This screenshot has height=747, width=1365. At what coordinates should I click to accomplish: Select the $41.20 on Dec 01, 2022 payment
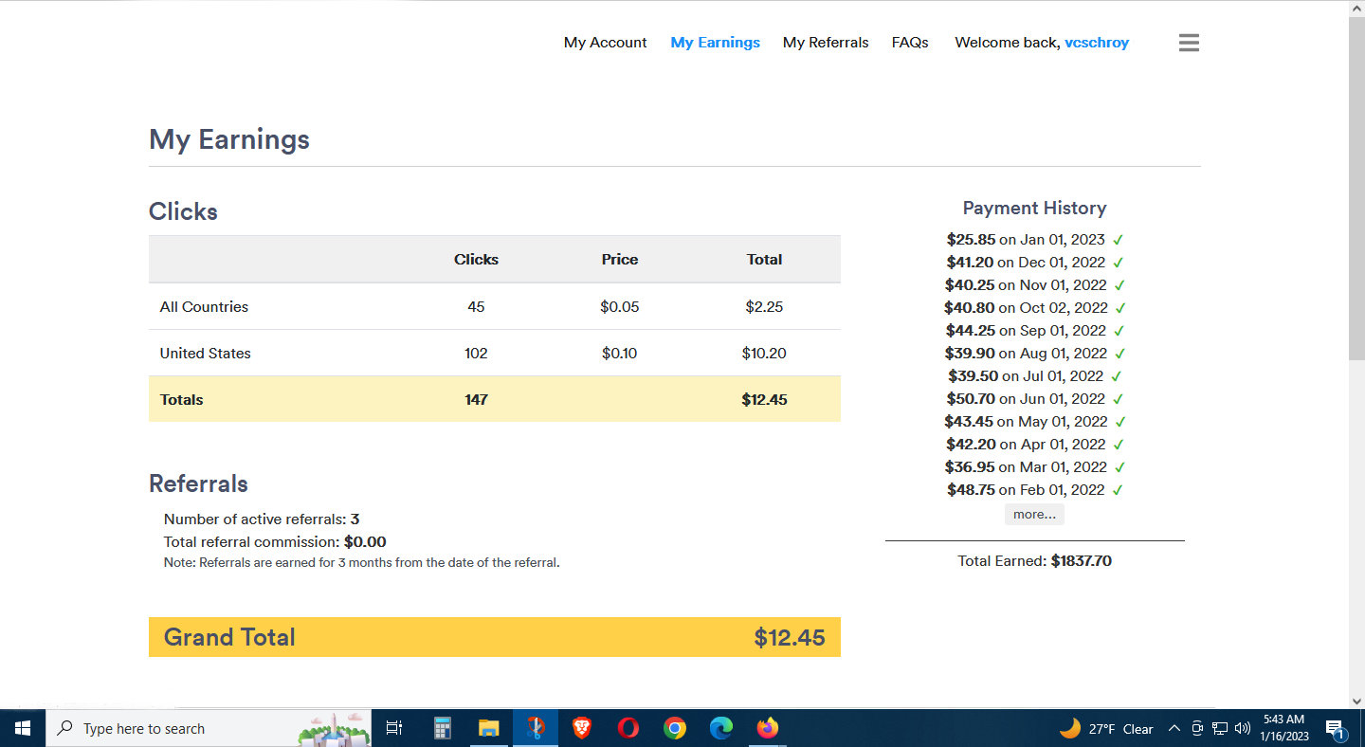pos(1034,263)
